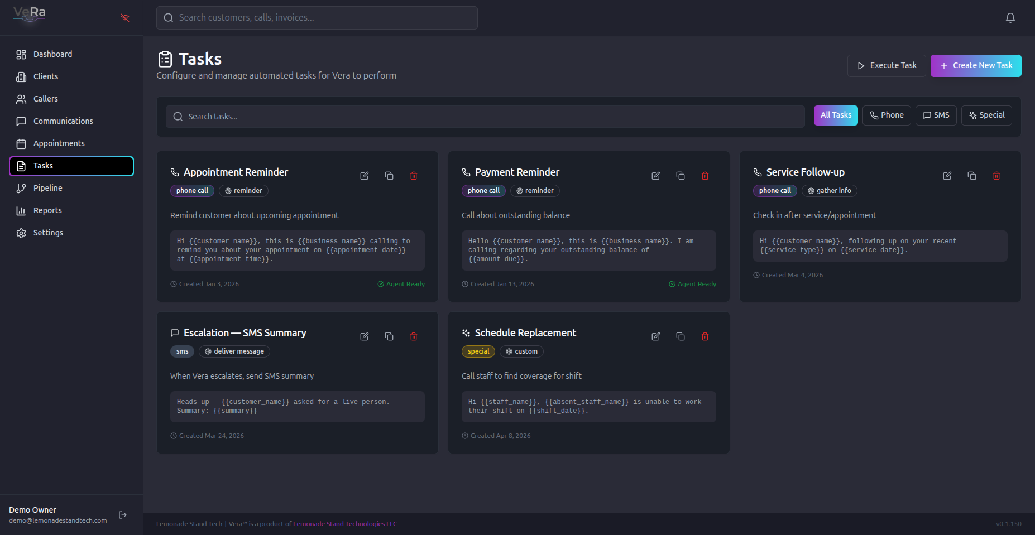1035x535 pixels.
Task: Duplicate the Schedule Replacement task
Action: [681, 336]
